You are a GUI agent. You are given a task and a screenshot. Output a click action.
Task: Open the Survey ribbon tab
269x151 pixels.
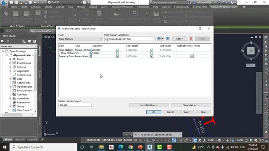tap(104, 7)
